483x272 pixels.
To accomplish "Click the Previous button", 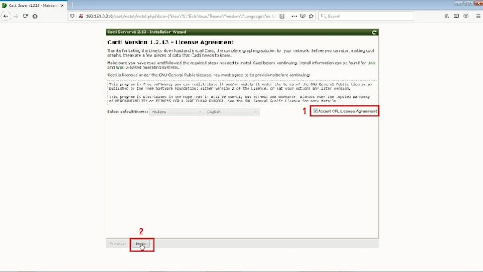I will coord(118,243).
